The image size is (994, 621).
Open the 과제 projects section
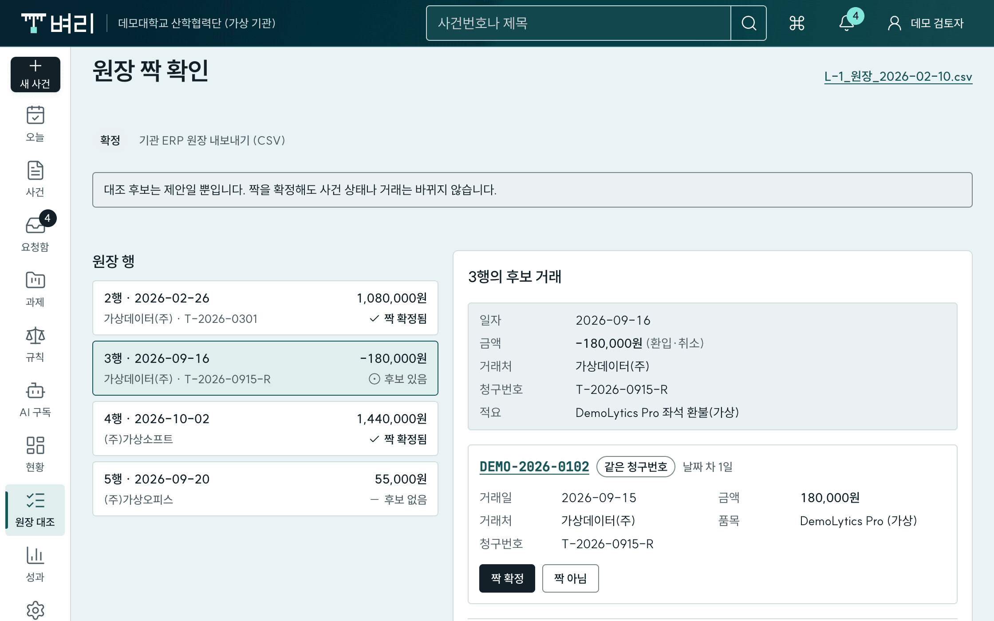pos(35,289)
